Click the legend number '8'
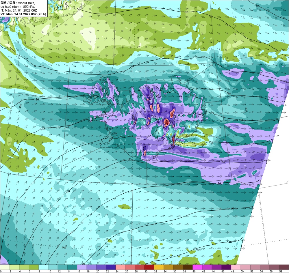The width and height of the screenshot is (289, 273). point(39,271)
